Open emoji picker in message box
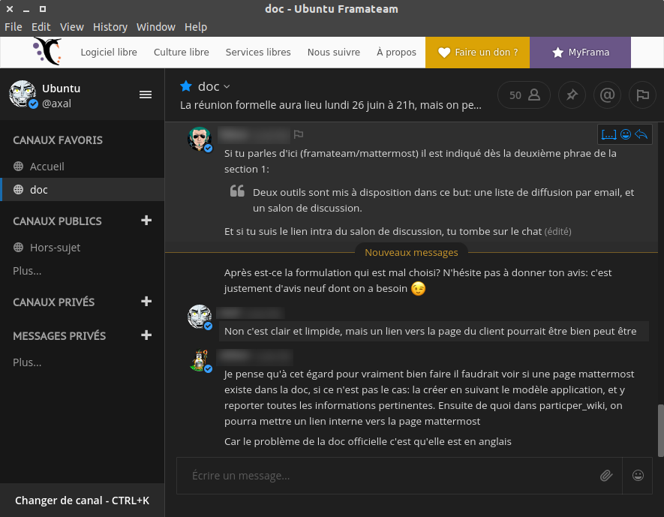 [638, 476]
